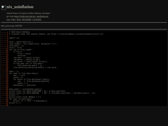Click the 'licensed under CC0' comment line
The width and height of the screenshot is (168, 126).
coord(56,34)
